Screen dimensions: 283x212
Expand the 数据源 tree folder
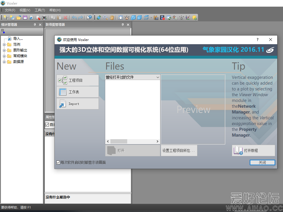click(x=4, y=62)
